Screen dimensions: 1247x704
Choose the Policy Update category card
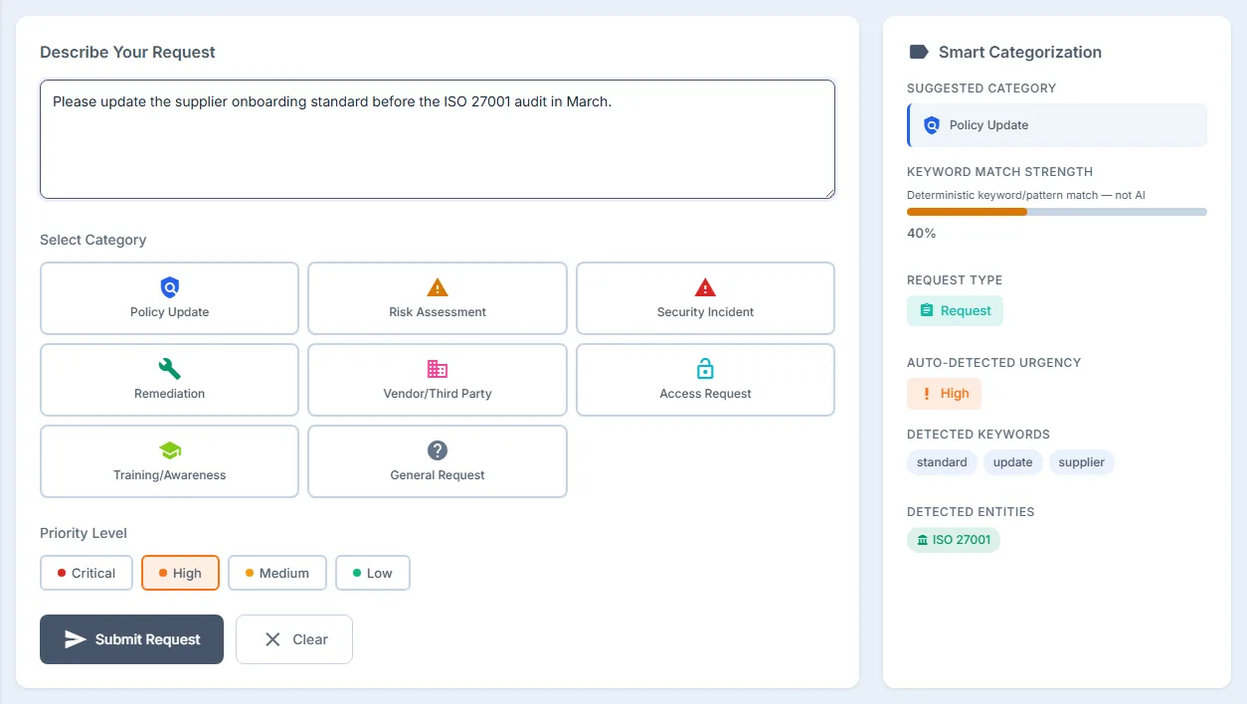[x=169, y=298]
